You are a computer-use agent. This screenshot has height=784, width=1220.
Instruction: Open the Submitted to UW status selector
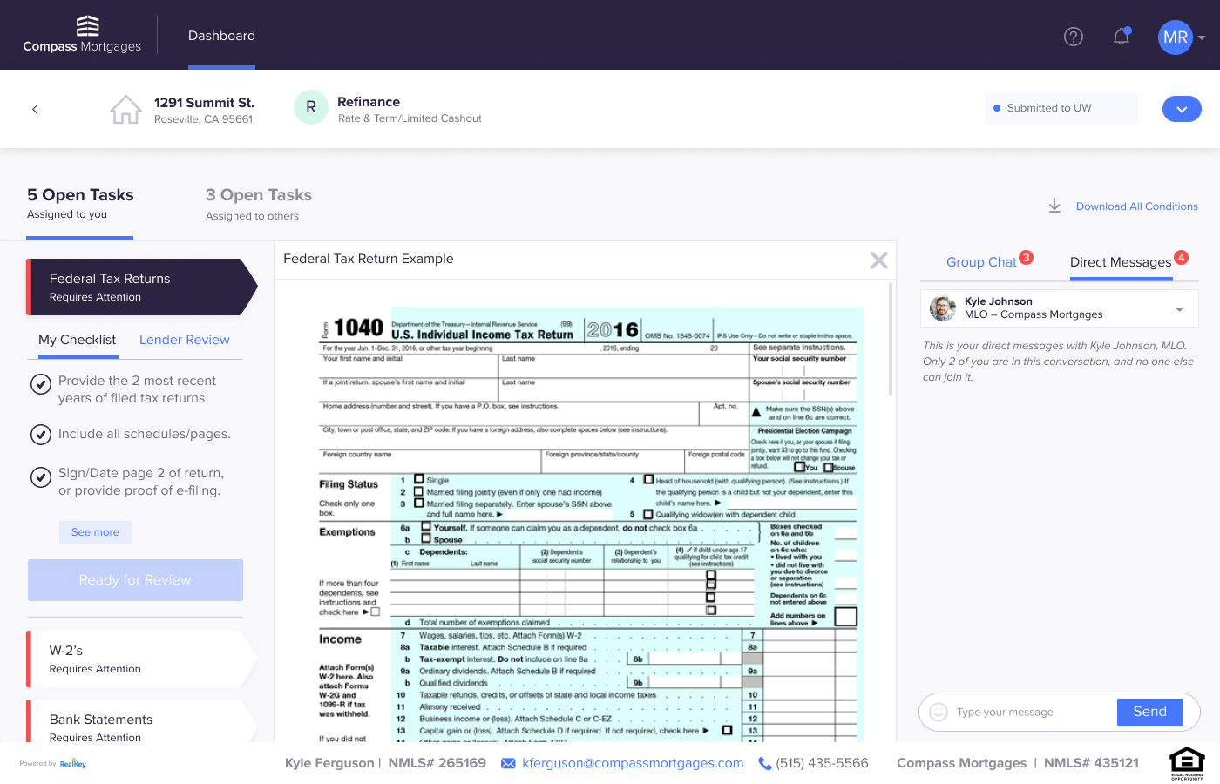click(x=1061, y=108)
